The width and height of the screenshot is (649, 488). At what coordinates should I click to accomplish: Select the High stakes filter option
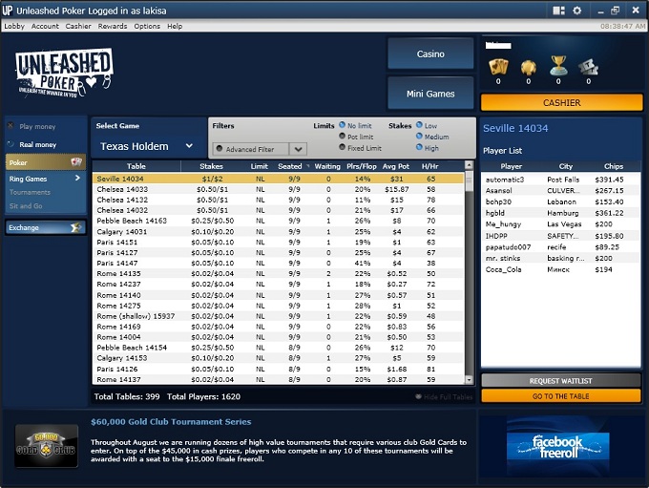418,148
